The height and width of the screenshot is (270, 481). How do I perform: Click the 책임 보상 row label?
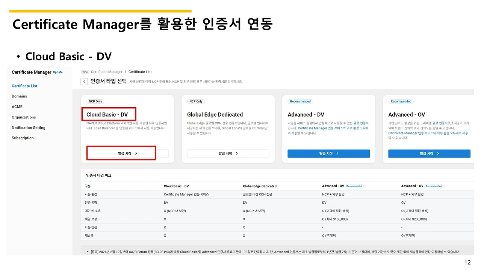91,219
